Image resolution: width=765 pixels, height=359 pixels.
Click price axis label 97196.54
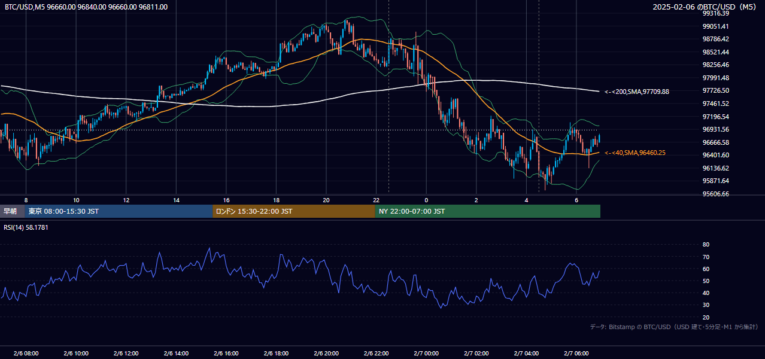coord(715,117)
